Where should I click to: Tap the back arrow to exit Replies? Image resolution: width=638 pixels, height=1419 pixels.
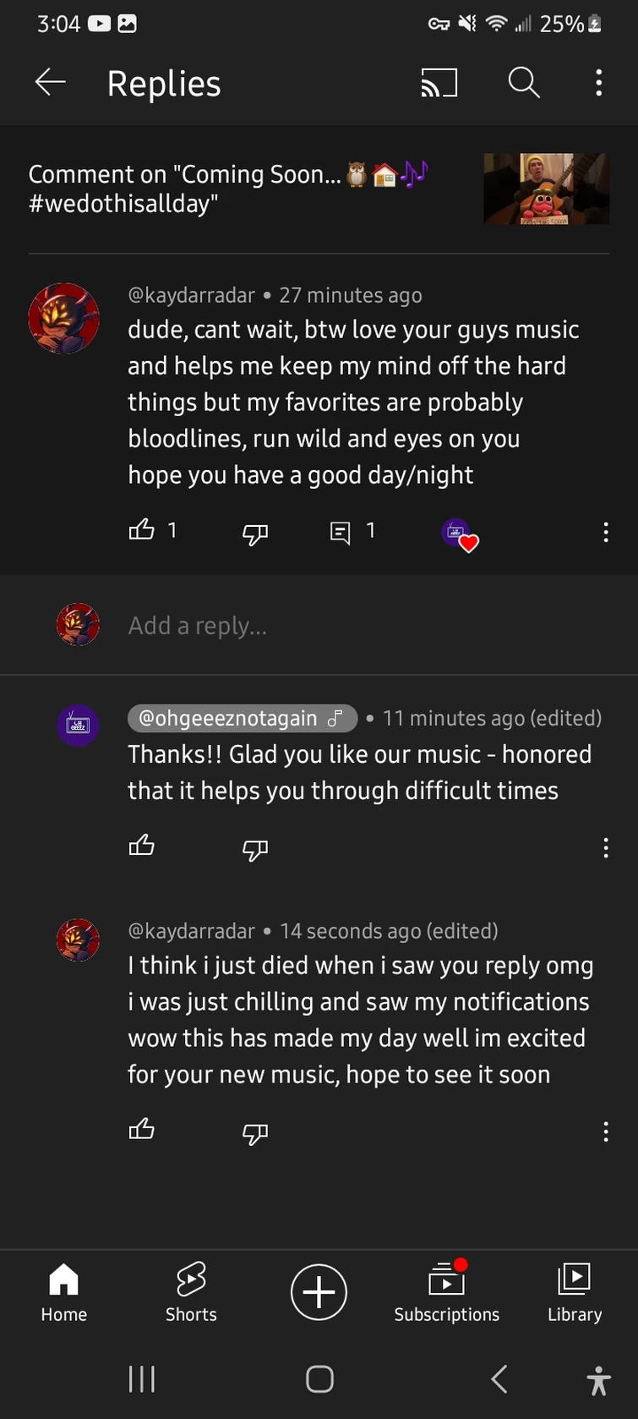(50, 82)
